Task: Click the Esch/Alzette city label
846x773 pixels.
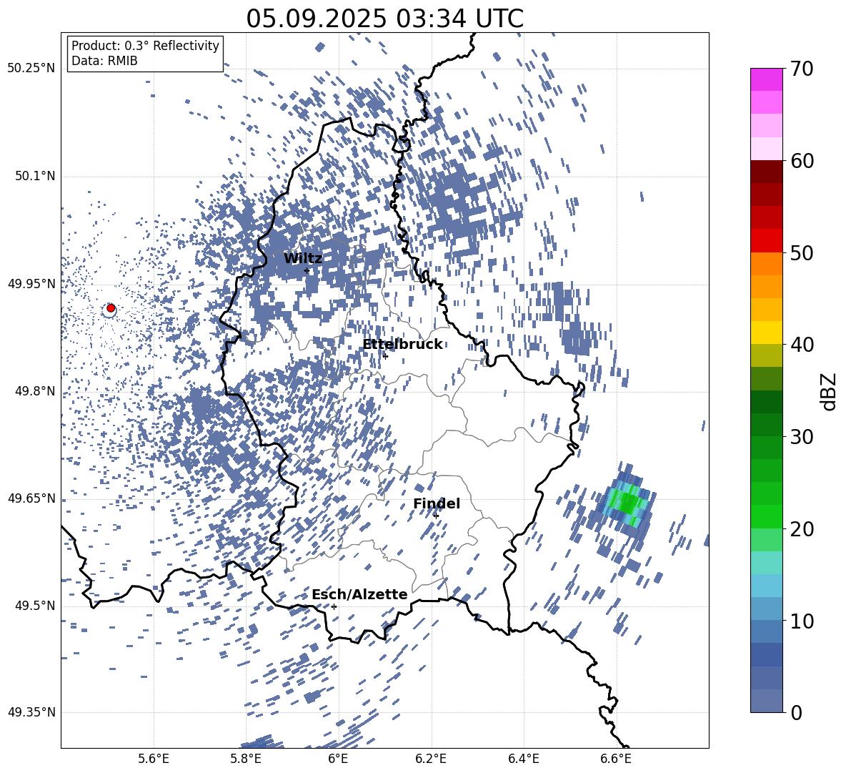Action: pos(359,594)
